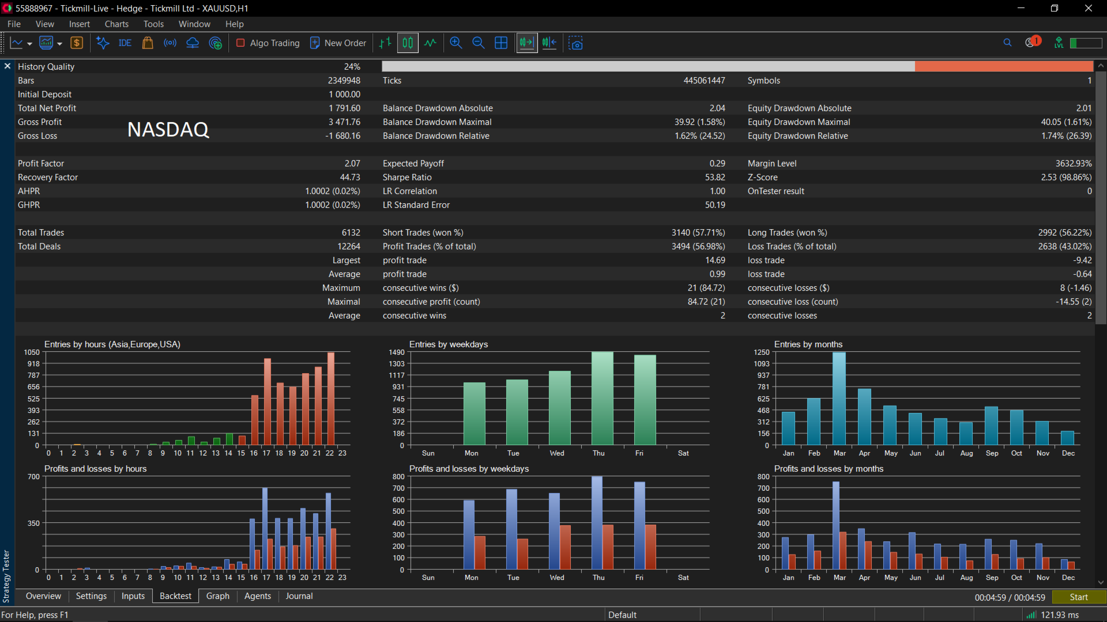Viewport: 1107px width, 622px height.
Task: Switch to the Graph tab
Action: (x=218, y=596)
